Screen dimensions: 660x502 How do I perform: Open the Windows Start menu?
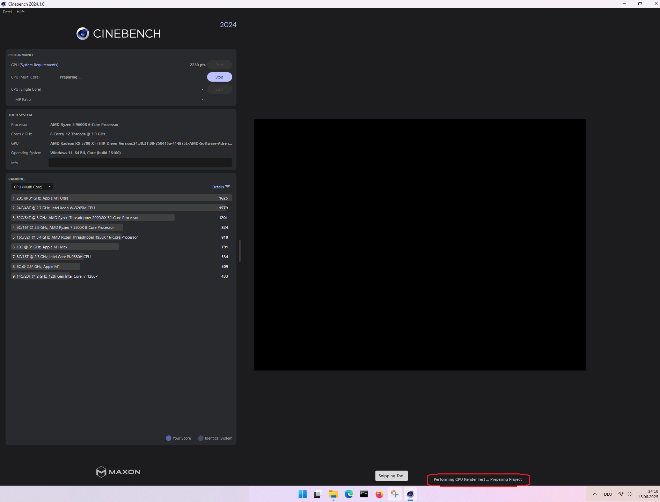[302, 494]
